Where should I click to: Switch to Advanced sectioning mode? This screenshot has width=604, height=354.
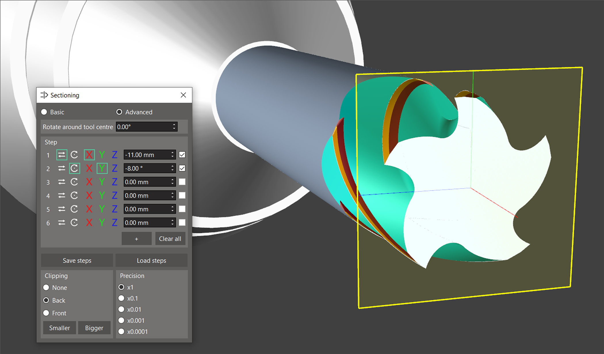point(119,112)
